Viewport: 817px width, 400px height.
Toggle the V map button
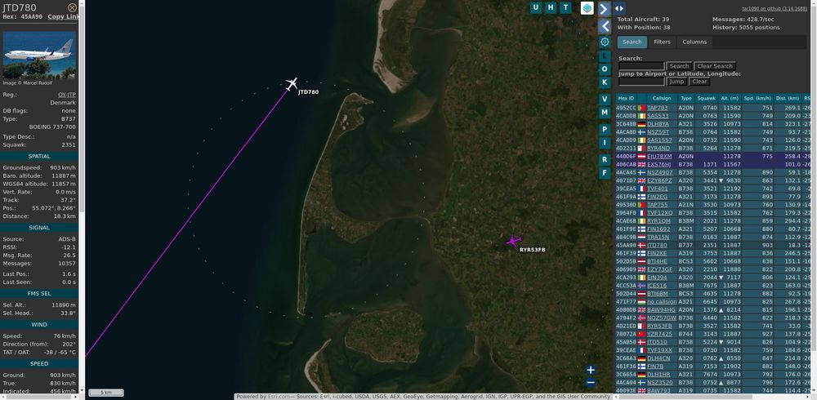(605, 99)
